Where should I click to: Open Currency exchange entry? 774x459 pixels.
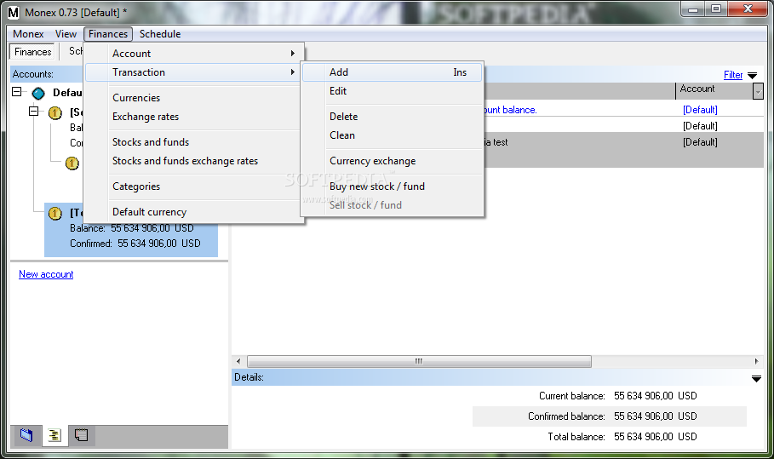pyautogui.click(x=392, y=161)
